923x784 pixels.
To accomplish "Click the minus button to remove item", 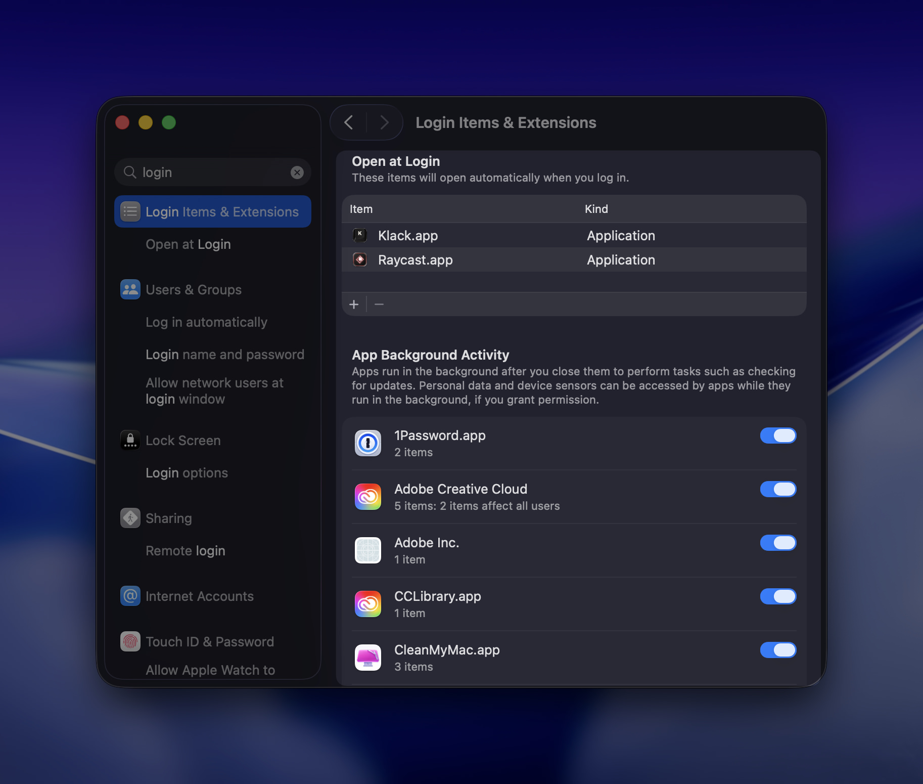I will pos(379,304).
